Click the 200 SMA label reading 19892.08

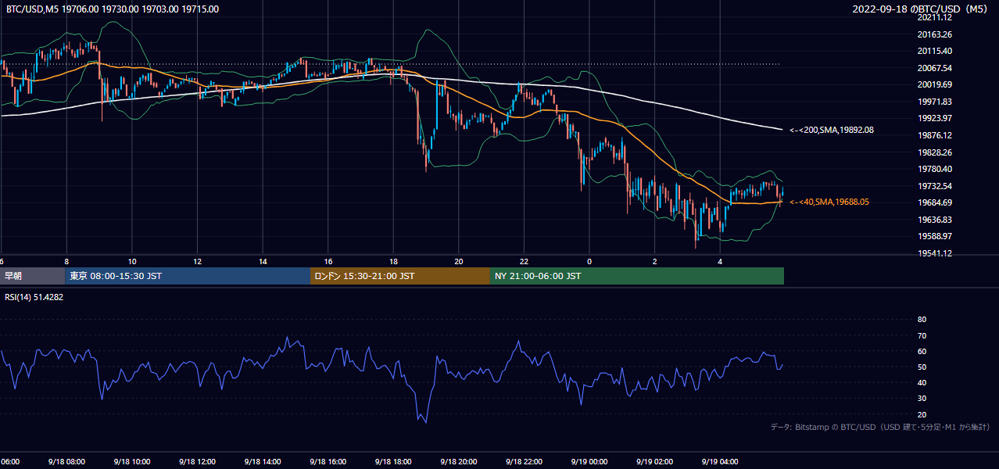832,130
